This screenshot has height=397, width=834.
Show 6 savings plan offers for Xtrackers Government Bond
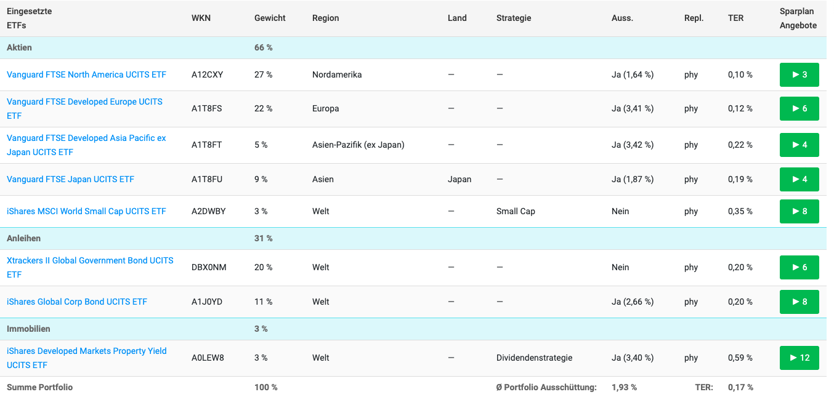pos(799,268)
